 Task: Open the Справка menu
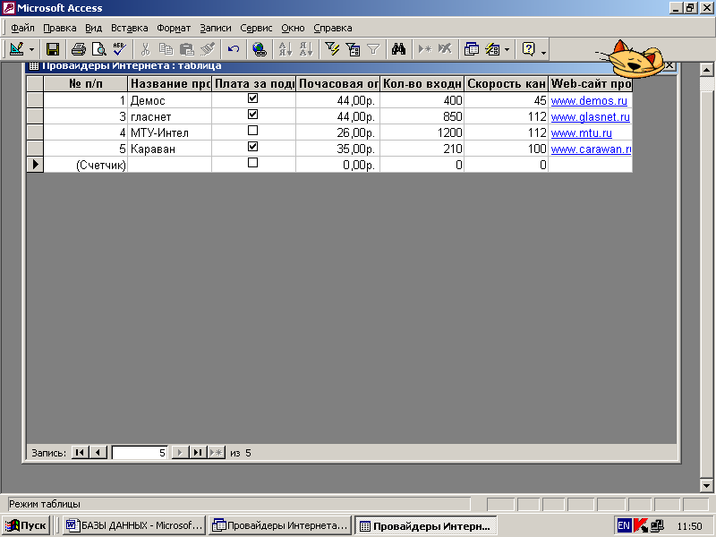332,29
